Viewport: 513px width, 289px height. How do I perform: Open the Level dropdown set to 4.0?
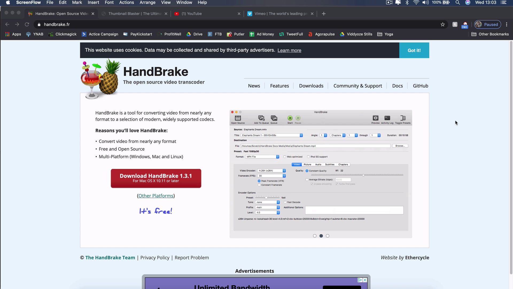pos(267,213)
